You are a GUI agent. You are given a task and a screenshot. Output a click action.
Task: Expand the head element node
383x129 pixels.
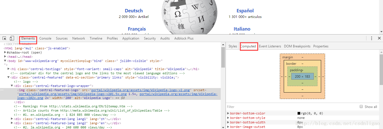click(5, 57)
